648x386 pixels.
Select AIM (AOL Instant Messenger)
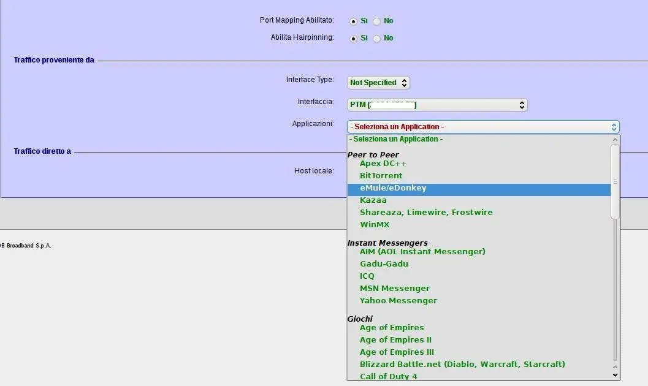coord(479,252)
